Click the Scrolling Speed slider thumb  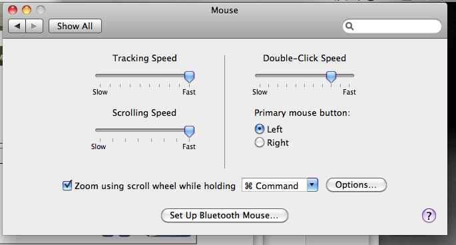(189, 132)
